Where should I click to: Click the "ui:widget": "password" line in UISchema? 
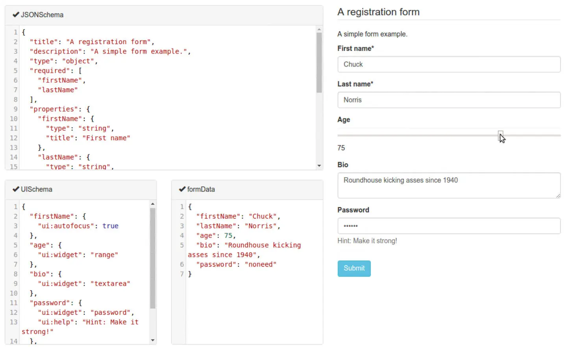[86, 312]
